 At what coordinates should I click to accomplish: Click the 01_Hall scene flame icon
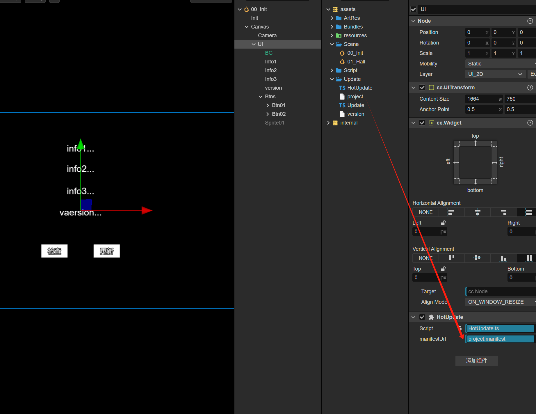[342, 62]
